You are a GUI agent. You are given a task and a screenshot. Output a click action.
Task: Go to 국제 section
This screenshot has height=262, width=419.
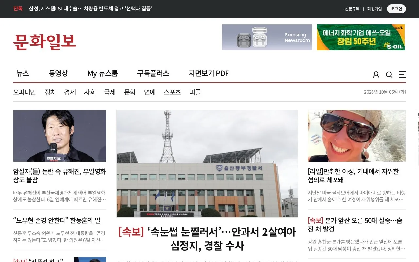pyautogui.click(x=110, y=92)
